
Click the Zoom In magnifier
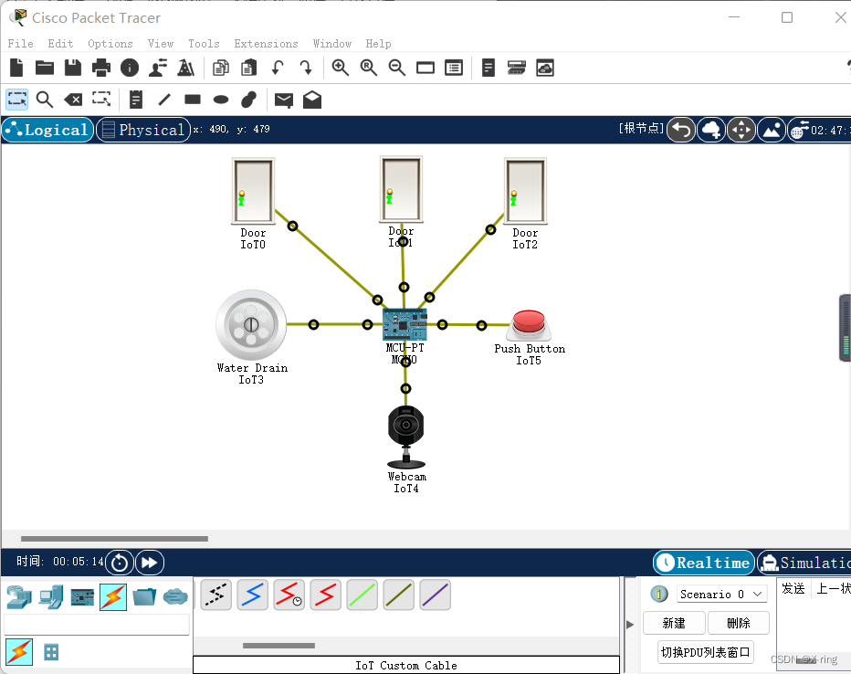[341, 68]
